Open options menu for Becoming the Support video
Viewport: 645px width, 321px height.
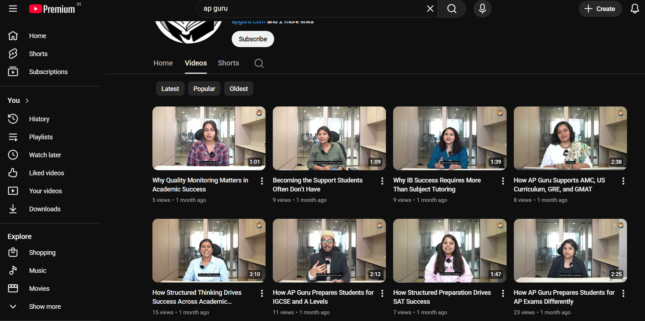[382, 181]
